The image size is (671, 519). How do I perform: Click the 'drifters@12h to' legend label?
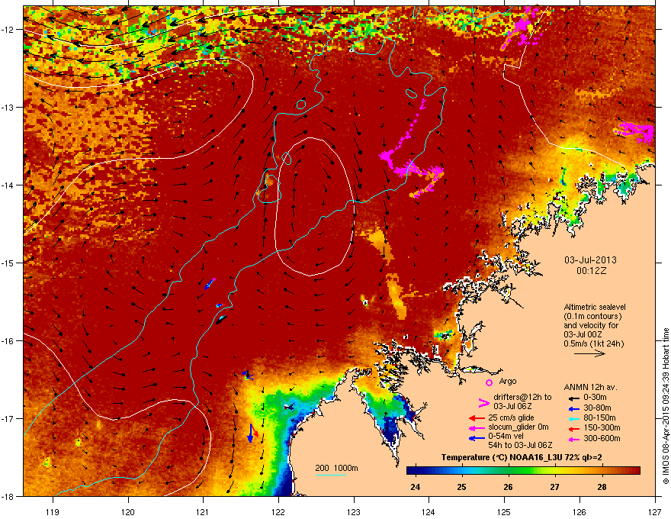tap(522, 398)
